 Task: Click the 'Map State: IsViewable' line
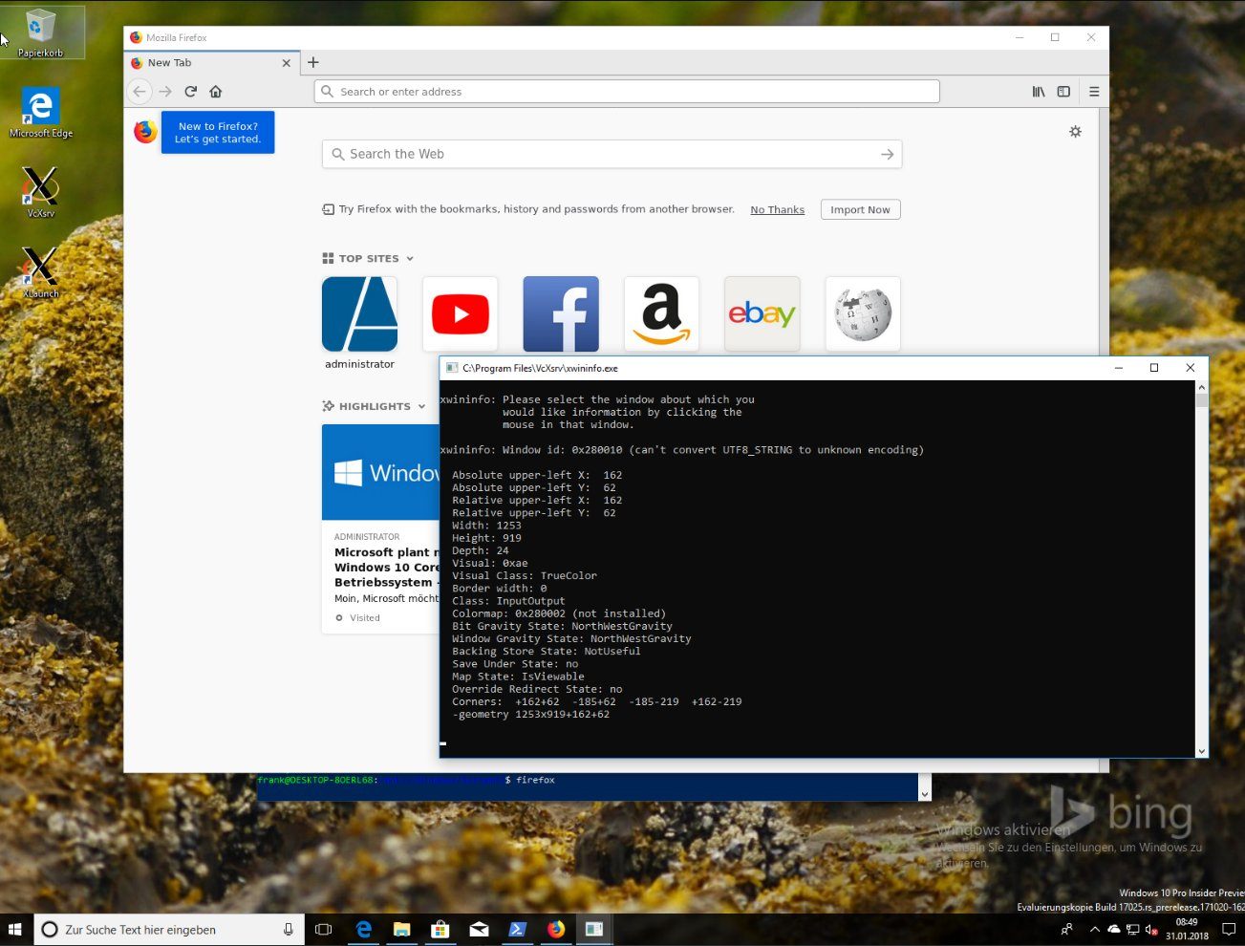pyautogui.click(x=518, y=677)
